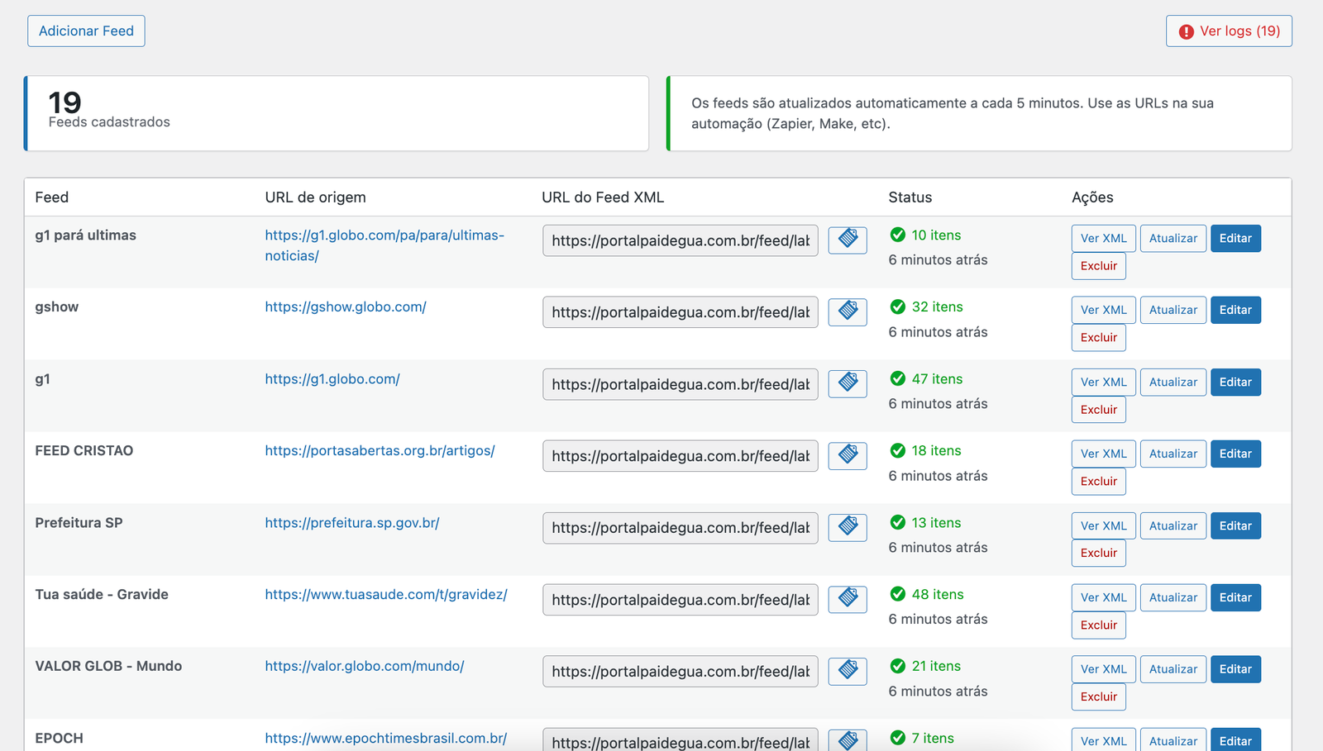Delete the FEED CRISTAO feed with Excluir

[x=1098, y=481]
